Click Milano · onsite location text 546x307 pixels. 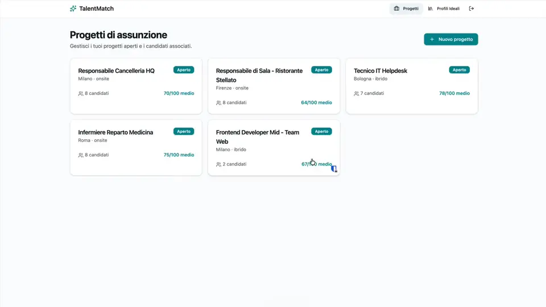pyautogui.click(x=94, y=78)
